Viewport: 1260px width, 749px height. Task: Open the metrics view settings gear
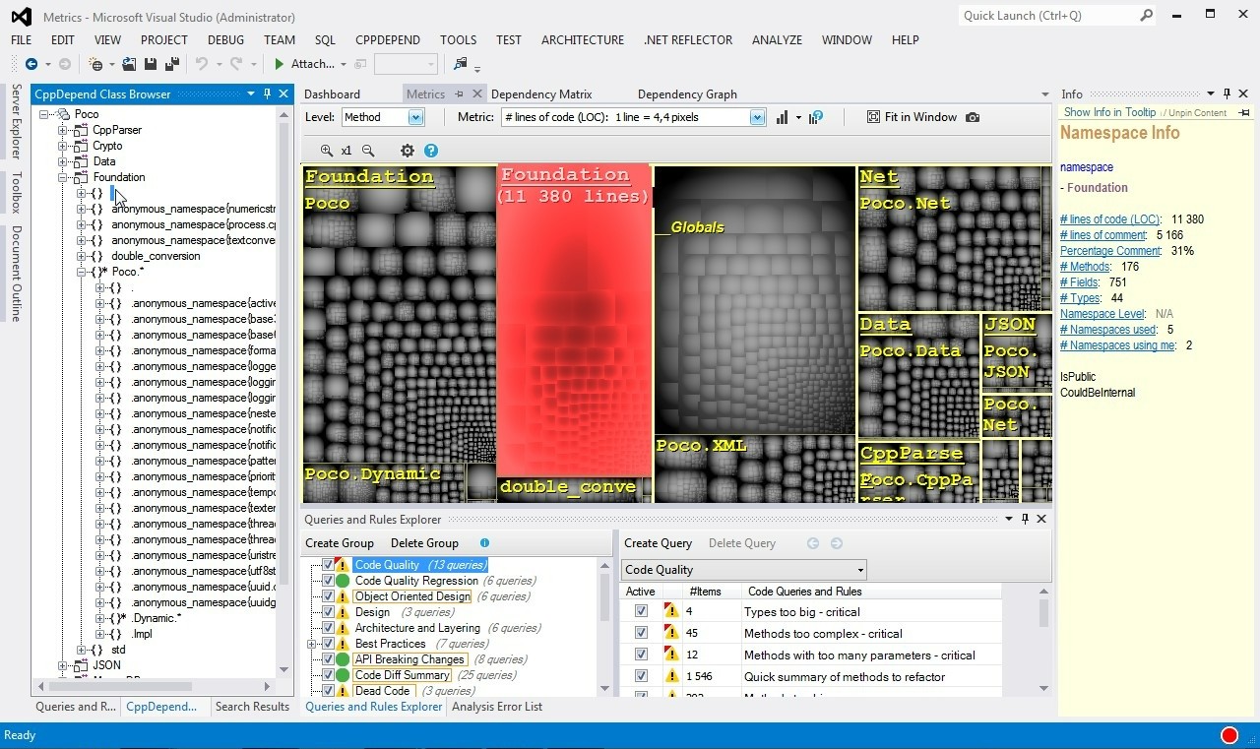click(408, 151)
